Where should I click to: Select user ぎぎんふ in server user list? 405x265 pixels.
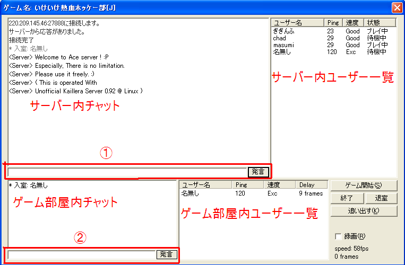tap(283, 31)
